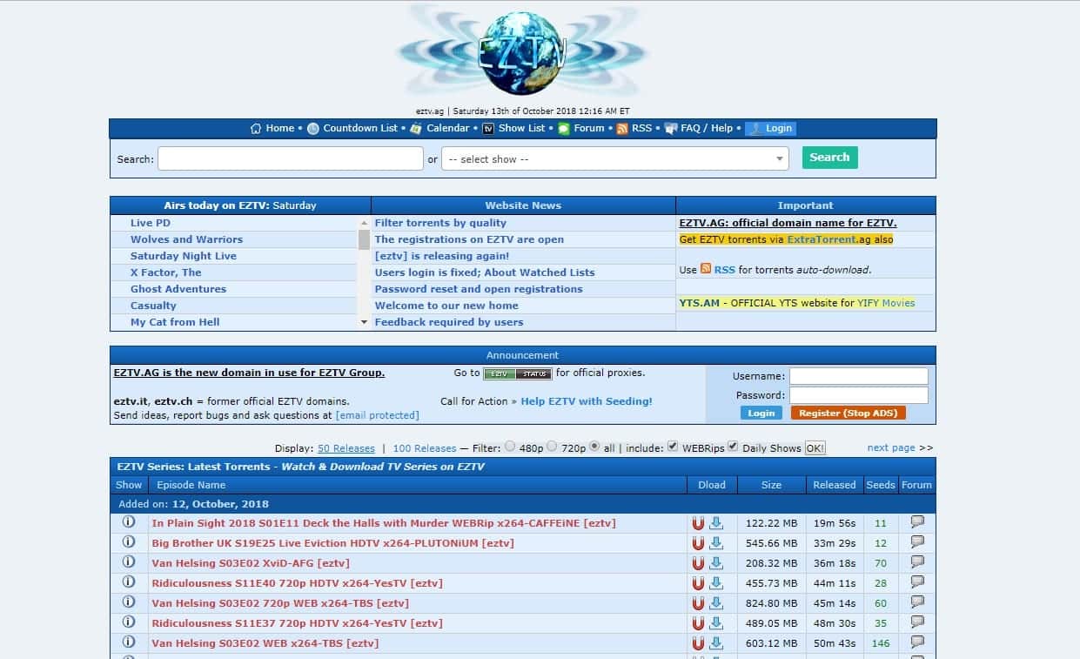1080x659 pixels.
Task: Click the up arrow on Airs today list
Action: pos(364,223)
